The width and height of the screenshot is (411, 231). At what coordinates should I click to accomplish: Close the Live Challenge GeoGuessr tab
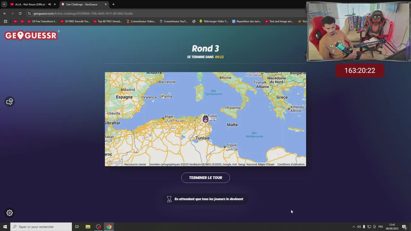coord(106,4)
